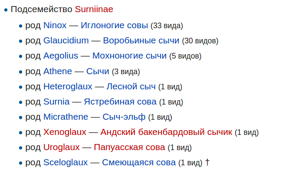Click the Heteroglaux genus link
The height and width of the screenshot is (177, 285).
(x=68, y=86)
